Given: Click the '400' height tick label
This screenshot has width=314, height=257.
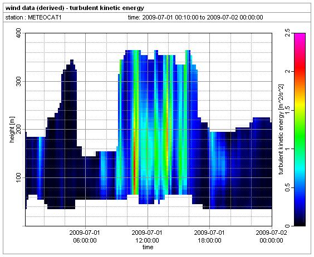Looking at the screenshot, I should coord(18,33).
